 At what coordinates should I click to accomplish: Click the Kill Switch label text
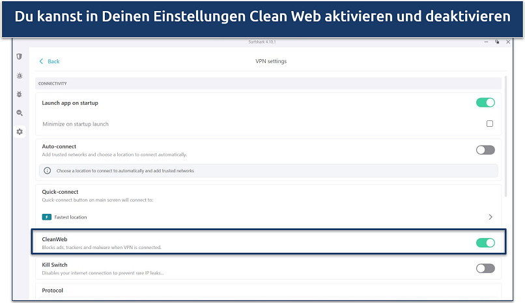click(55, 265)
